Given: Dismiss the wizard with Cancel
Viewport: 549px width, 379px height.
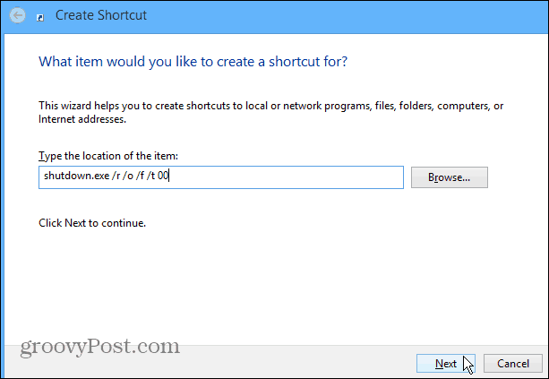Looking at the screenshot, I should coord(513,364).
